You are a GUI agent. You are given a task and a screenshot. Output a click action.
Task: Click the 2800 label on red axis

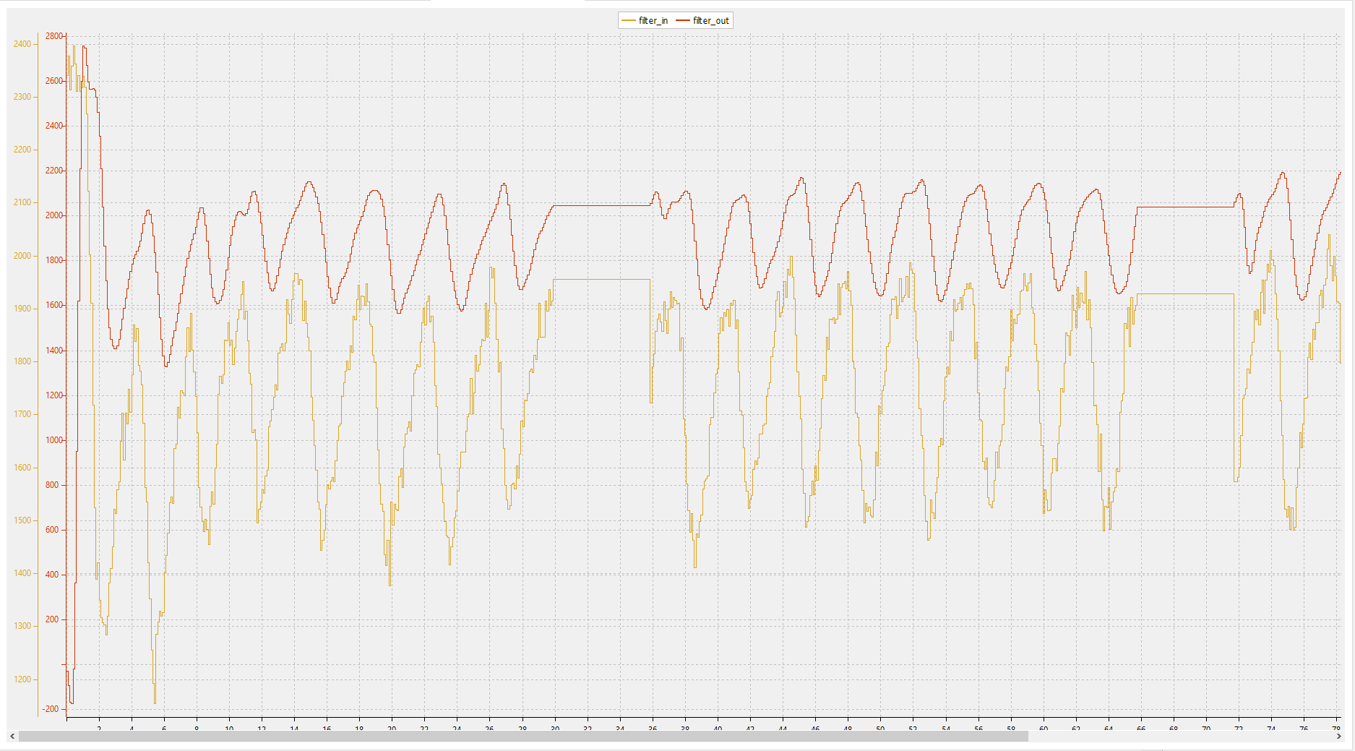54,36
